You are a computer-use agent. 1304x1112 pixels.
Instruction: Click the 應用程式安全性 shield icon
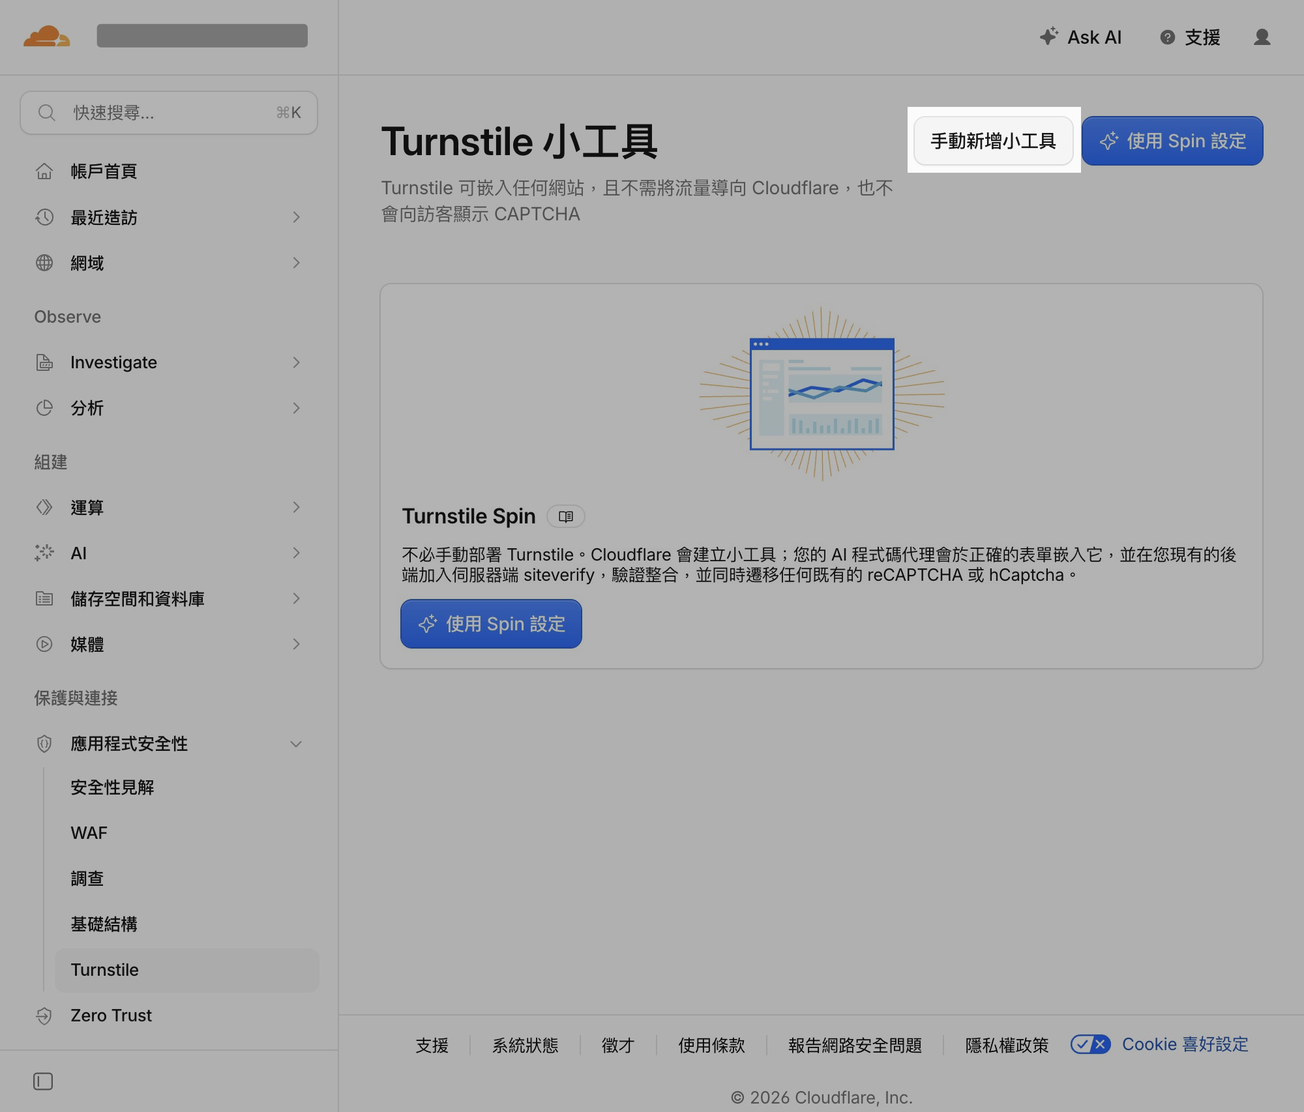tap(44, 744)
